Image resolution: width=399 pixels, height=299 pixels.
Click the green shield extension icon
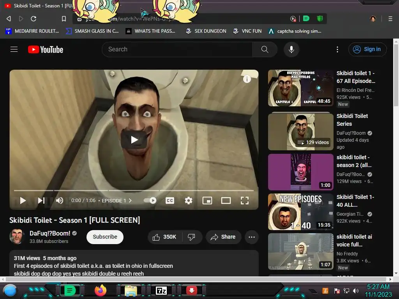point(320,19)
